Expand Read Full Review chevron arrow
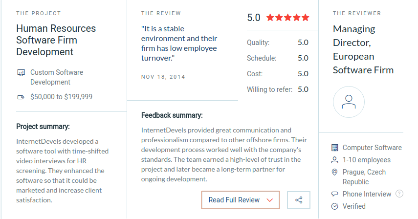Viewport: 418px width, 219px height. pyautogui.click(x=270, y=200)
